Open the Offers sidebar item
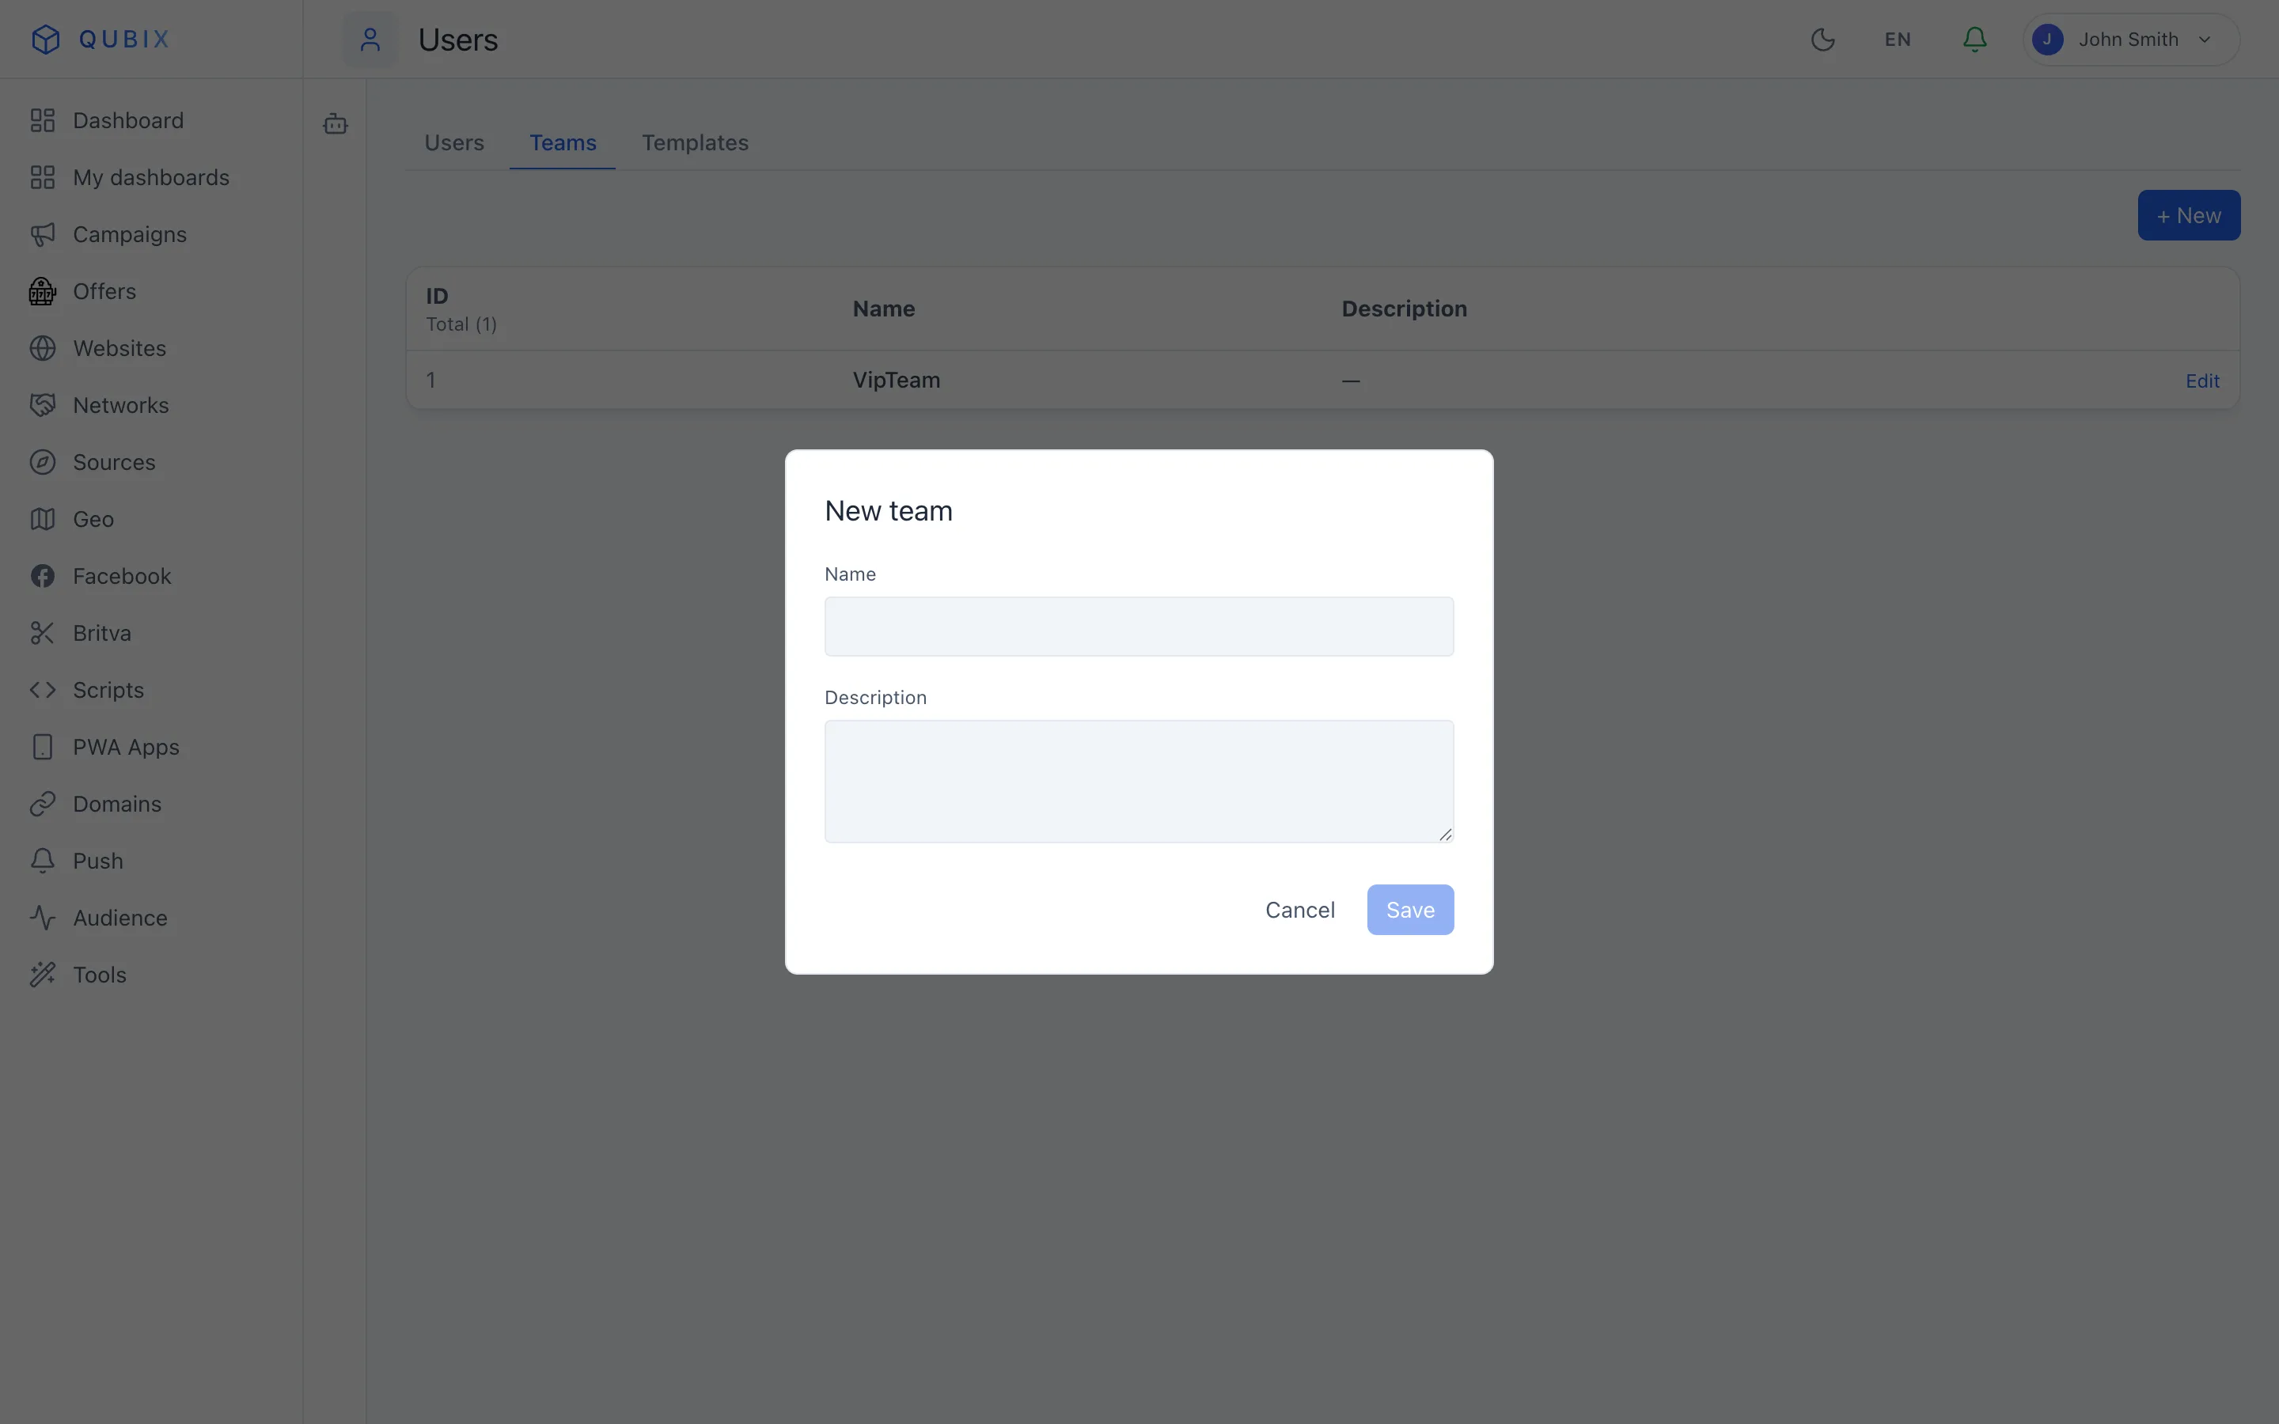The width and height of the screenshot is (2279, 1424). point(104,291)
